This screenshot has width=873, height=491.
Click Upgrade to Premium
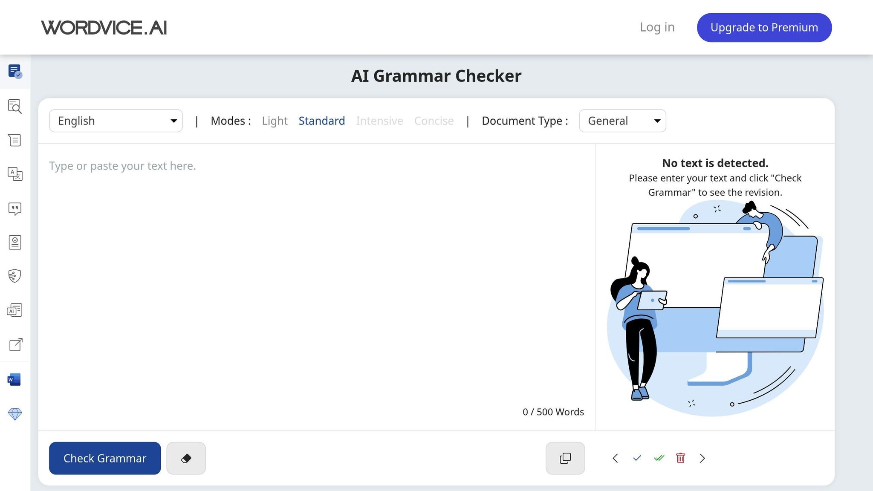(763, 27)
